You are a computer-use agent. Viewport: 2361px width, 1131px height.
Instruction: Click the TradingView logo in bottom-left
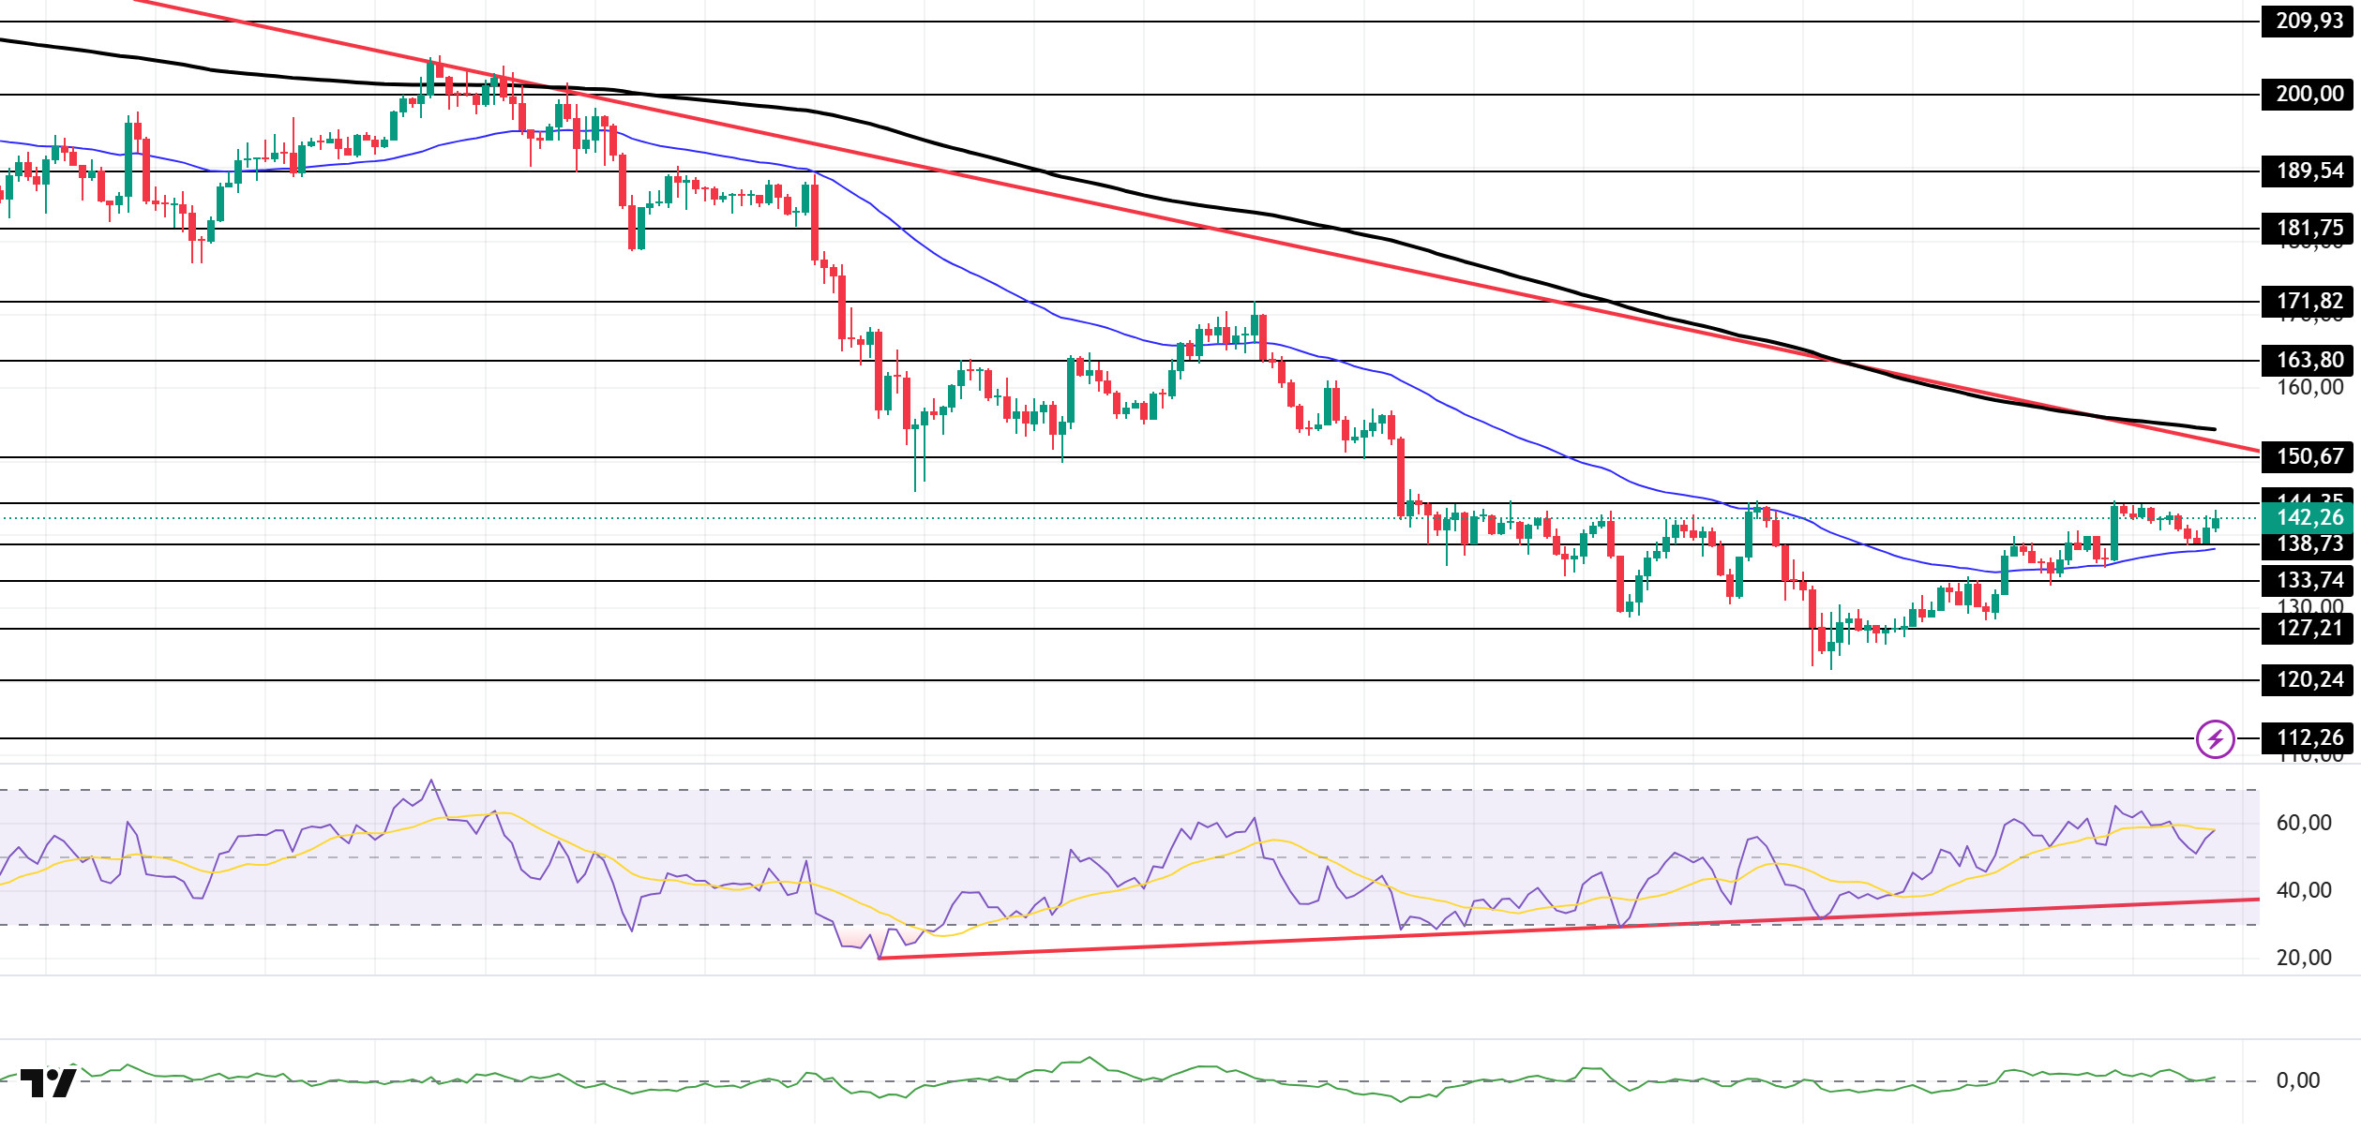[x=48, y=1082]
